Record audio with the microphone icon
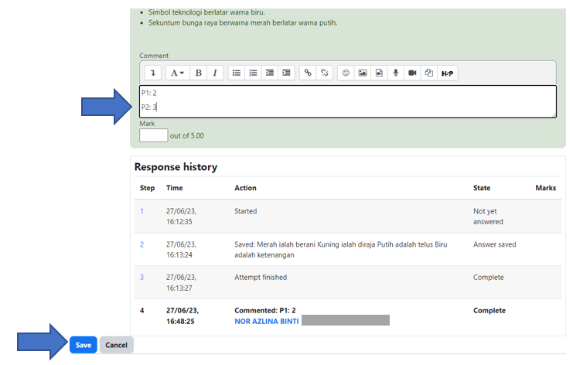 tap(396, 73)
